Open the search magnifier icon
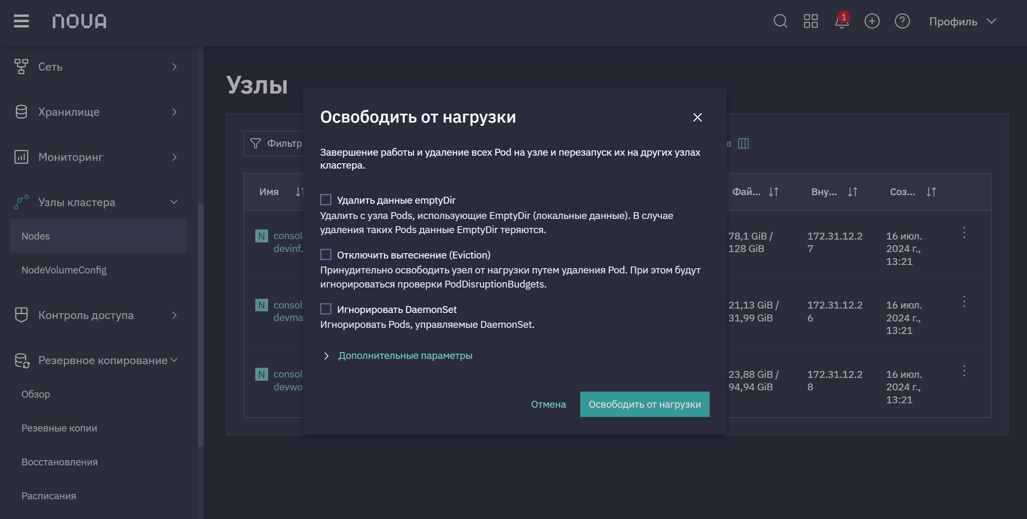The width and height of the screenshot is (1027, 519). point(780,21)
